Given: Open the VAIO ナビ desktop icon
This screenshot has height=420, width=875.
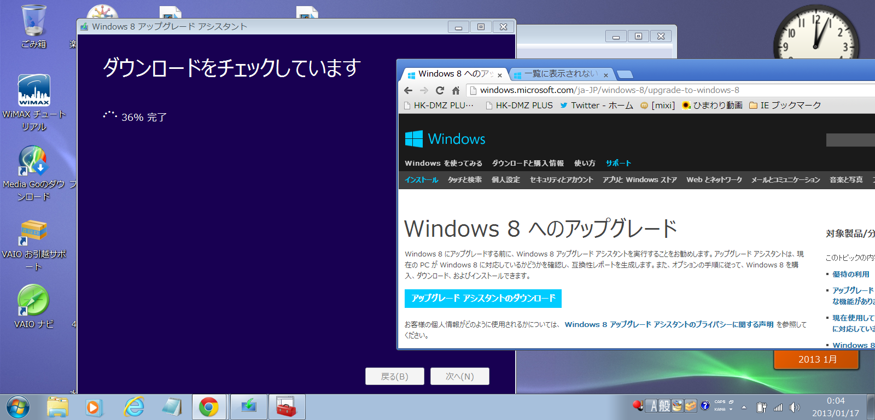Looking at the screenshot, I should coord(33,306).
